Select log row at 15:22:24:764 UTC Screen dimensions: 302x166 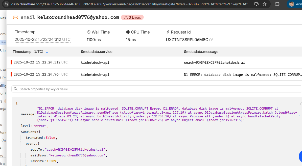pos(154,75)
